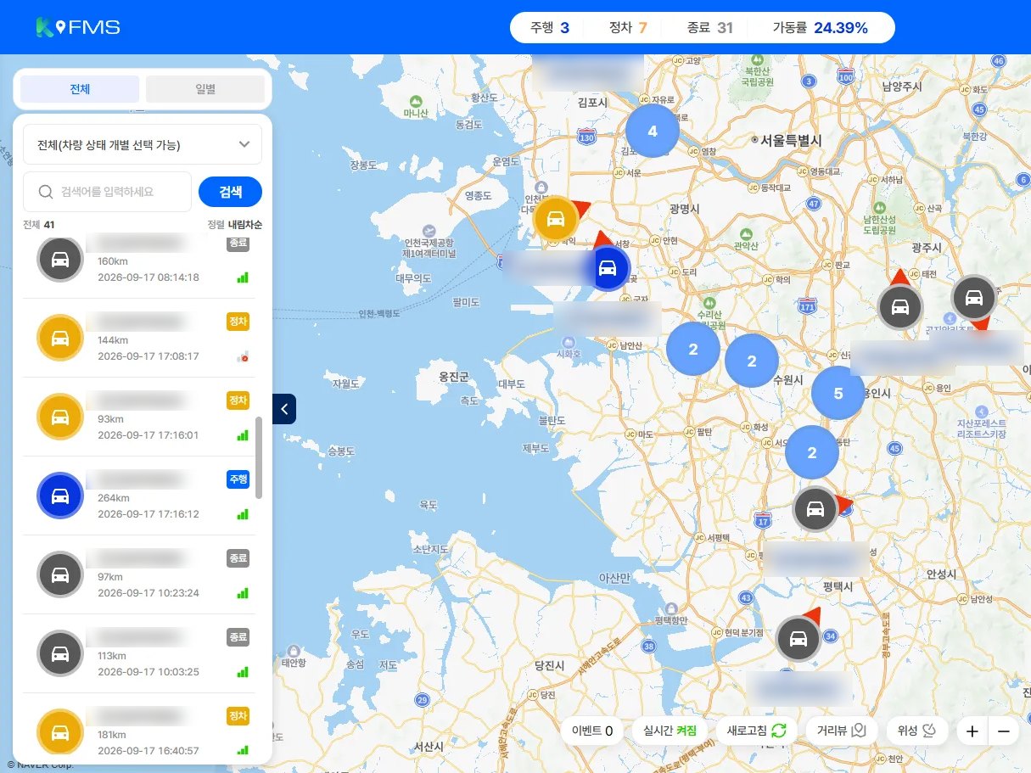Select the gray car icon in the 160km row
Image resolution: width=1031 pixels, height=773 pixels.
60,260
